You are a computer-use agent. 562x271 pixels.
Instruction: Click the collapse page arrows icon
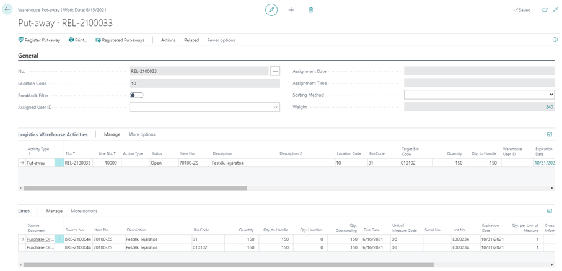[x=555, y=10]
